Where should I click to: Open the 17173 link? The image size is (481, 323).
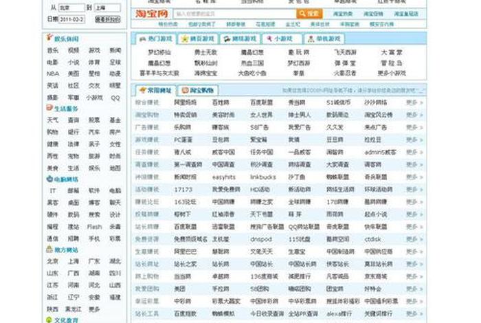183,190
